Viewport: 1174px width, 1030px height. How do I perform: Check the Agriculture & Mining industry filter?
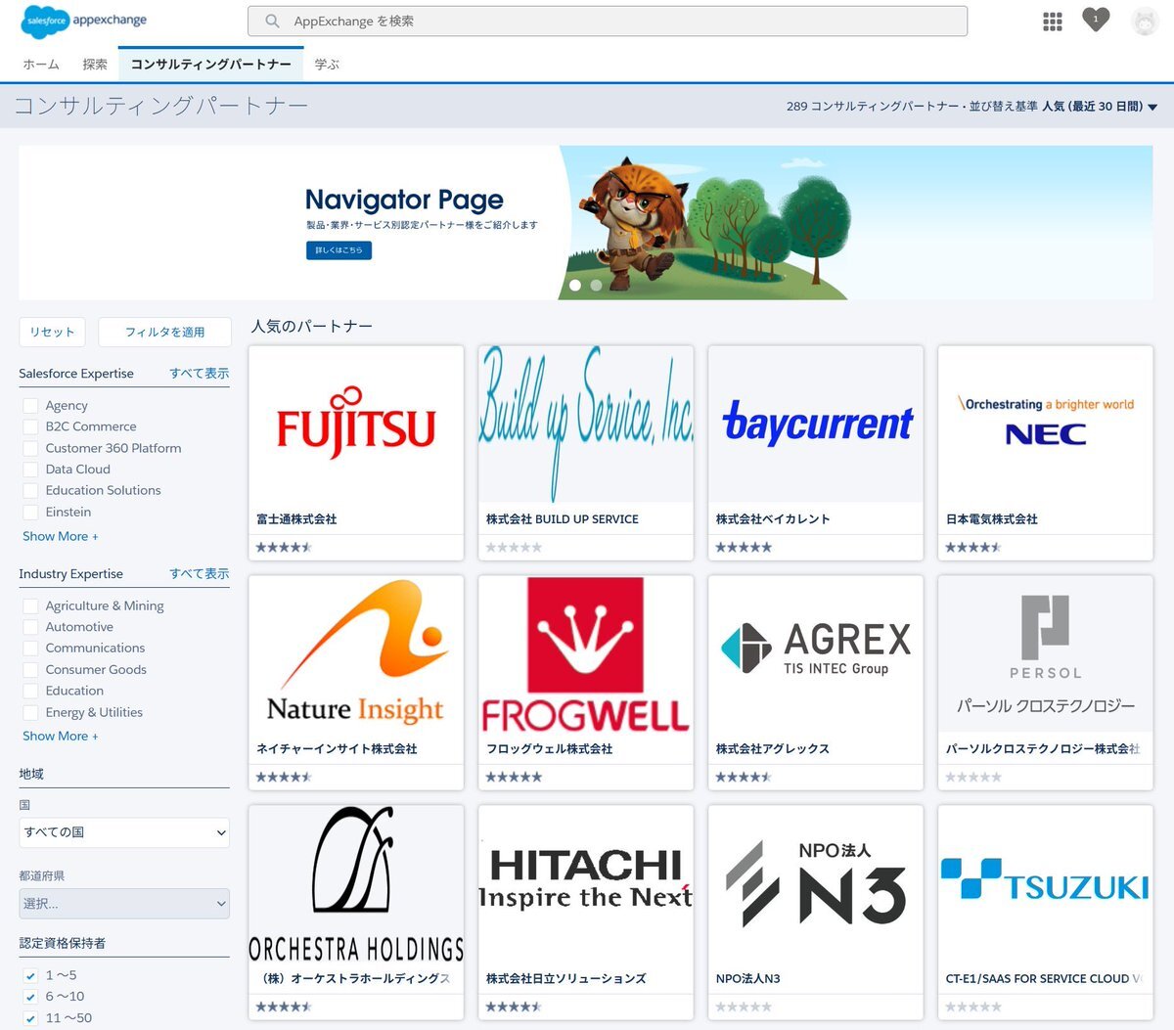coord(30,606)
